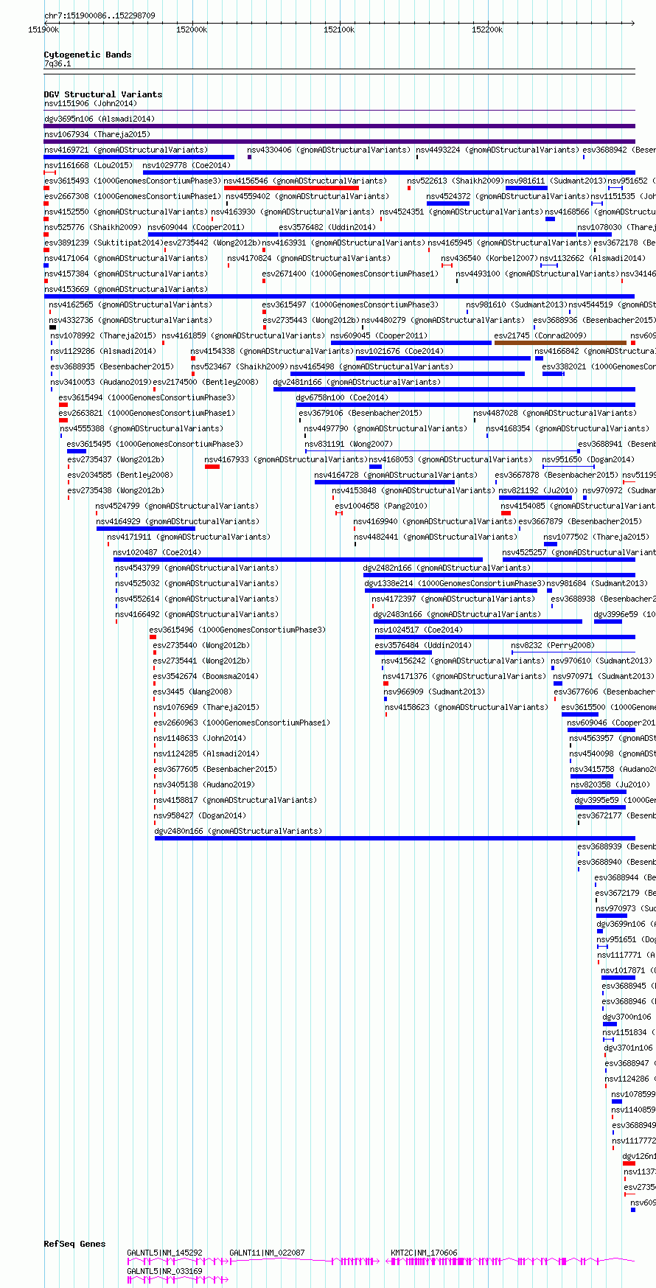Image resolution: width=656 pixels, height=1288 pixels.
Task: Click the esv3576484 (Uddin2014) label
Action: coord(423,645)
